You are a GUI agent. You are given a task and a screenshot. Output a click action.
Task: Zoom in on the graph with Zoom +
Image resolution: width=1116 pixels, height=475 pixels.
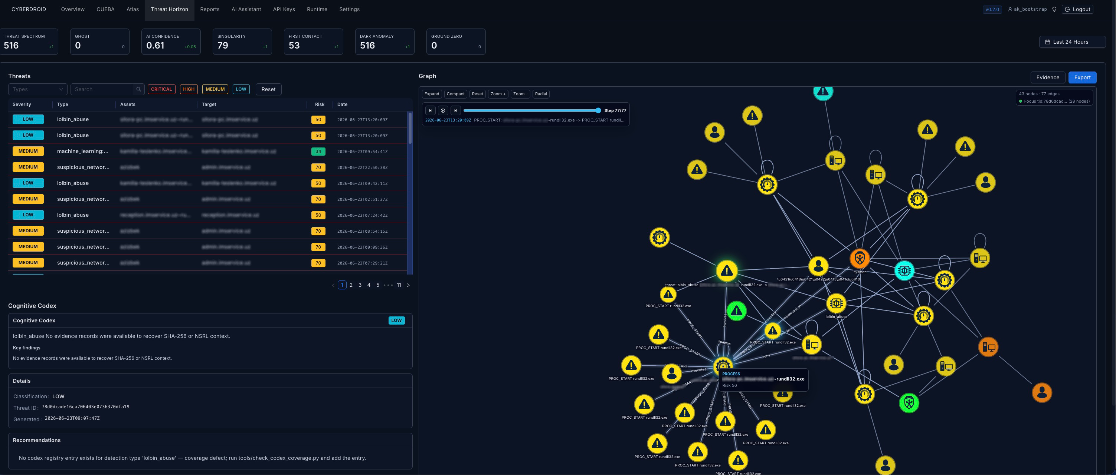tap(498, 94)
